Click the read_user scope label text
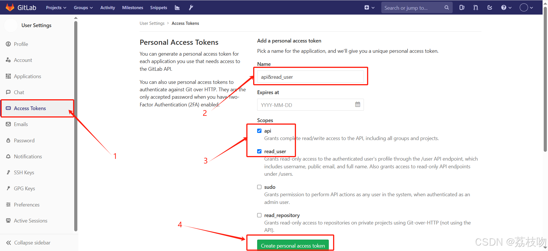The height and width of the screenshot is (251, 548). [x=275, y=151]
